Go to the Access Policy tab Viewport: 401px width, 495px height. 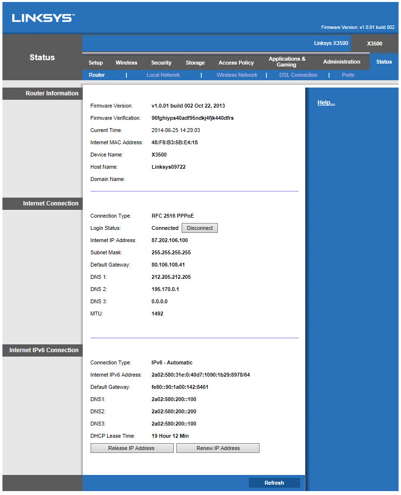pyautogui.click(x=236, y=63)
